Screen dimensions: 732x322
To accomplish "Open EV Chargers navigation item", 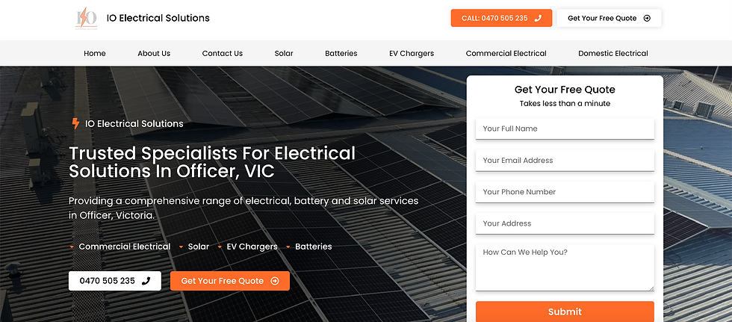I will (x=412, y=53).
